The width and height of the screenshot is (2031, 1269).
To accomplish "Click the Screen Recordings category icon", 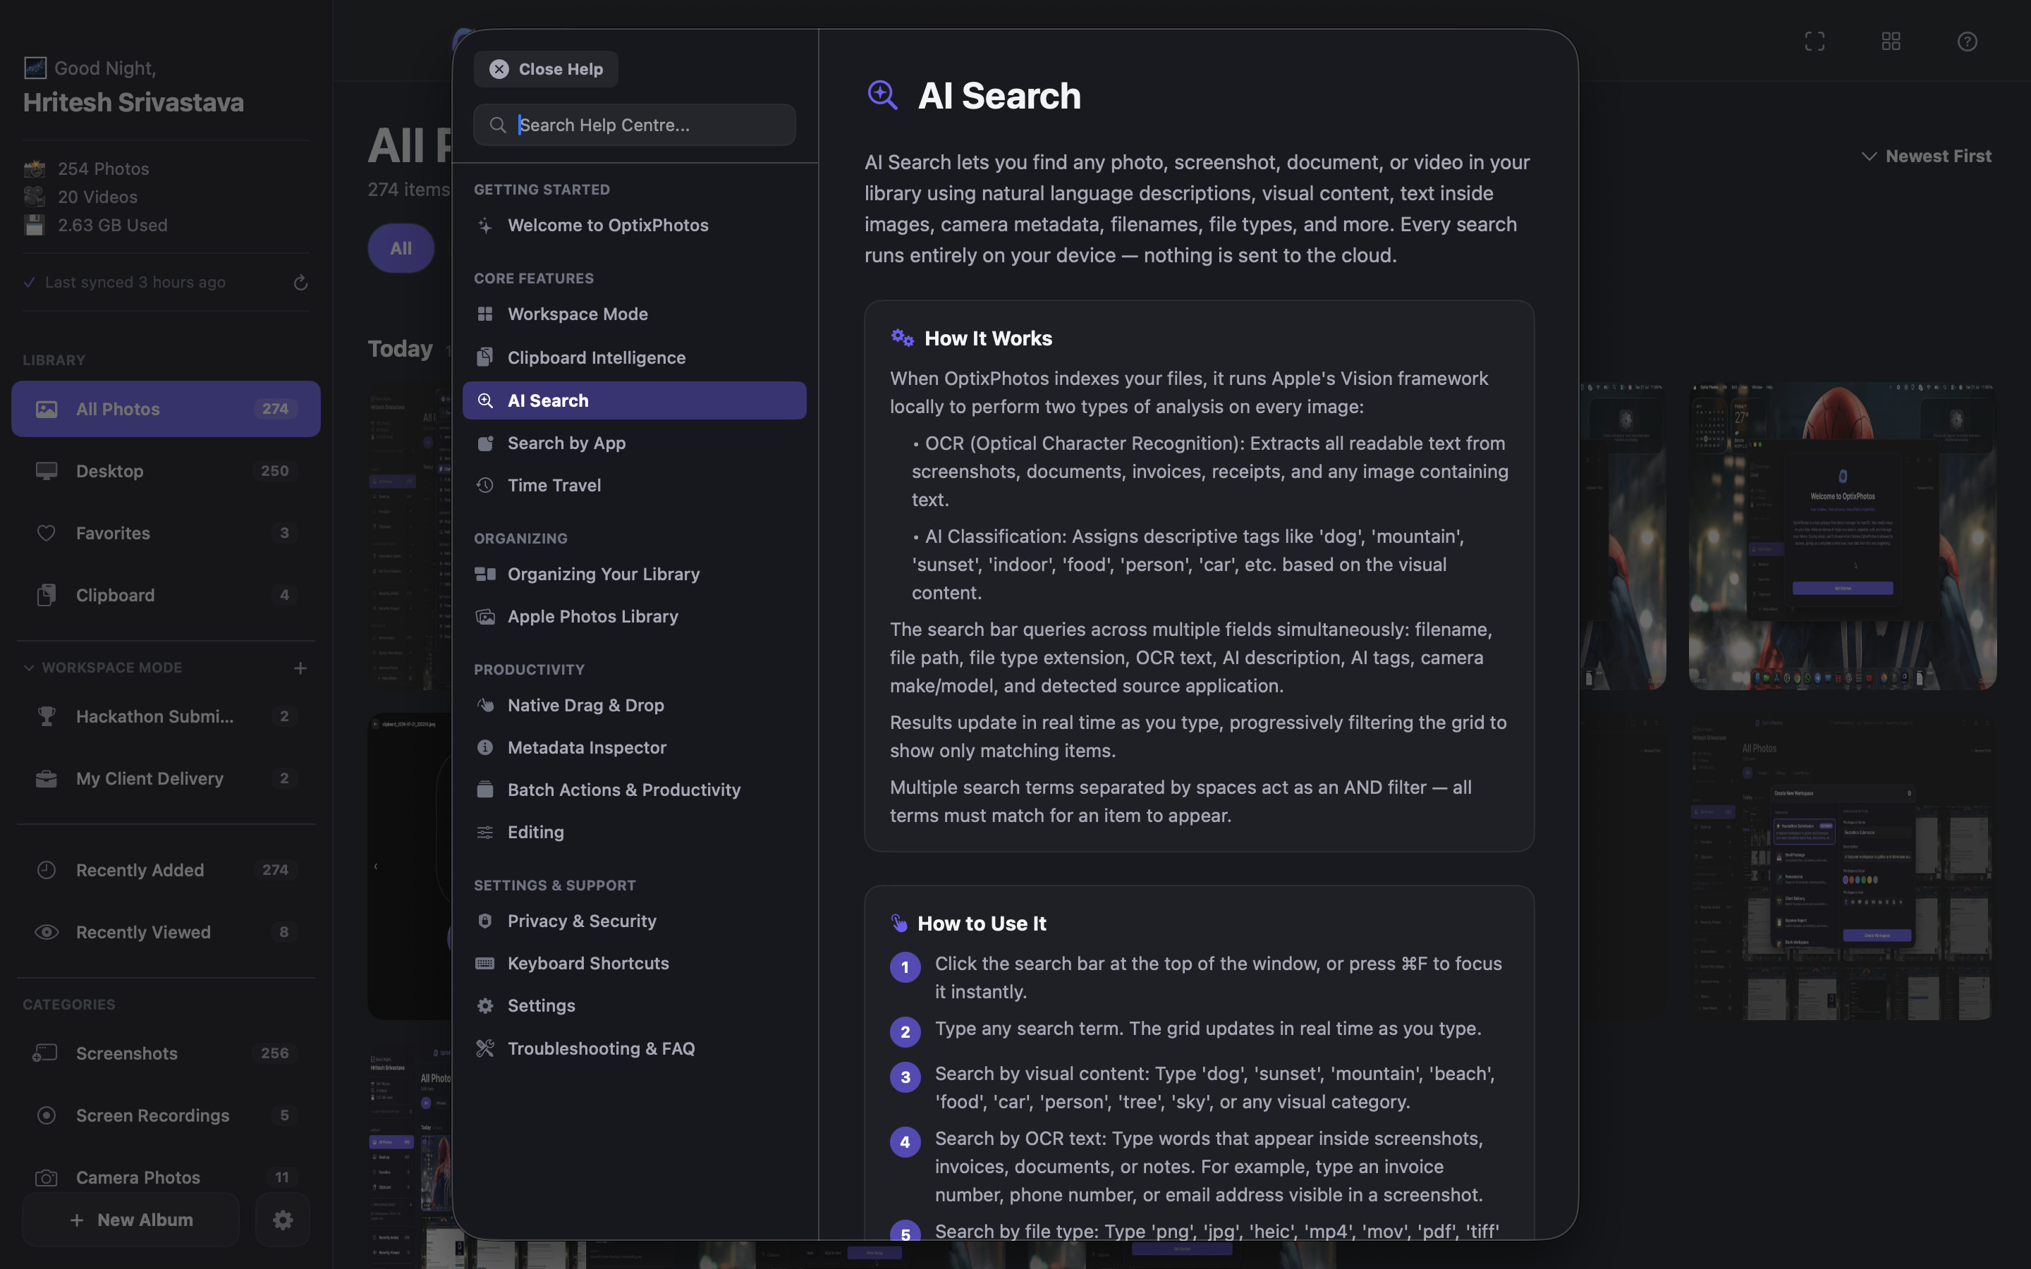I will (46, 1115).
